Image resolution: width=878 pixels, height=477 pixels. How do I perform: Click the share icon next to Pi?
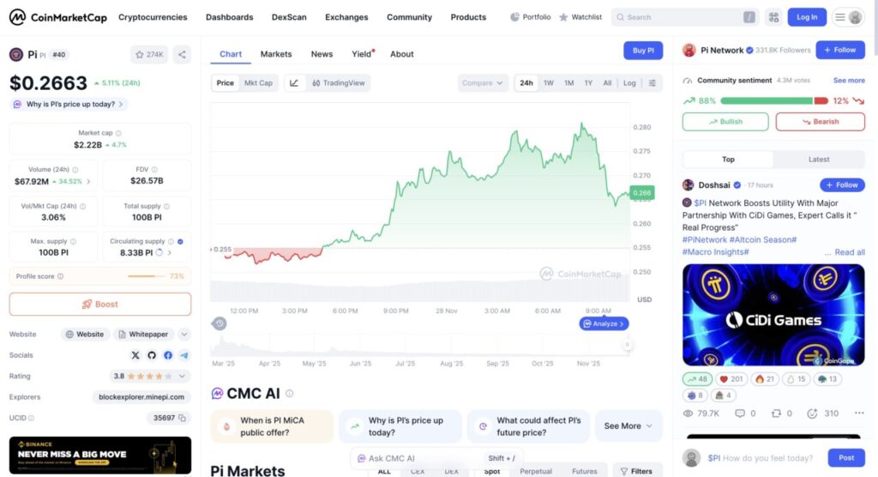(182, 55)
